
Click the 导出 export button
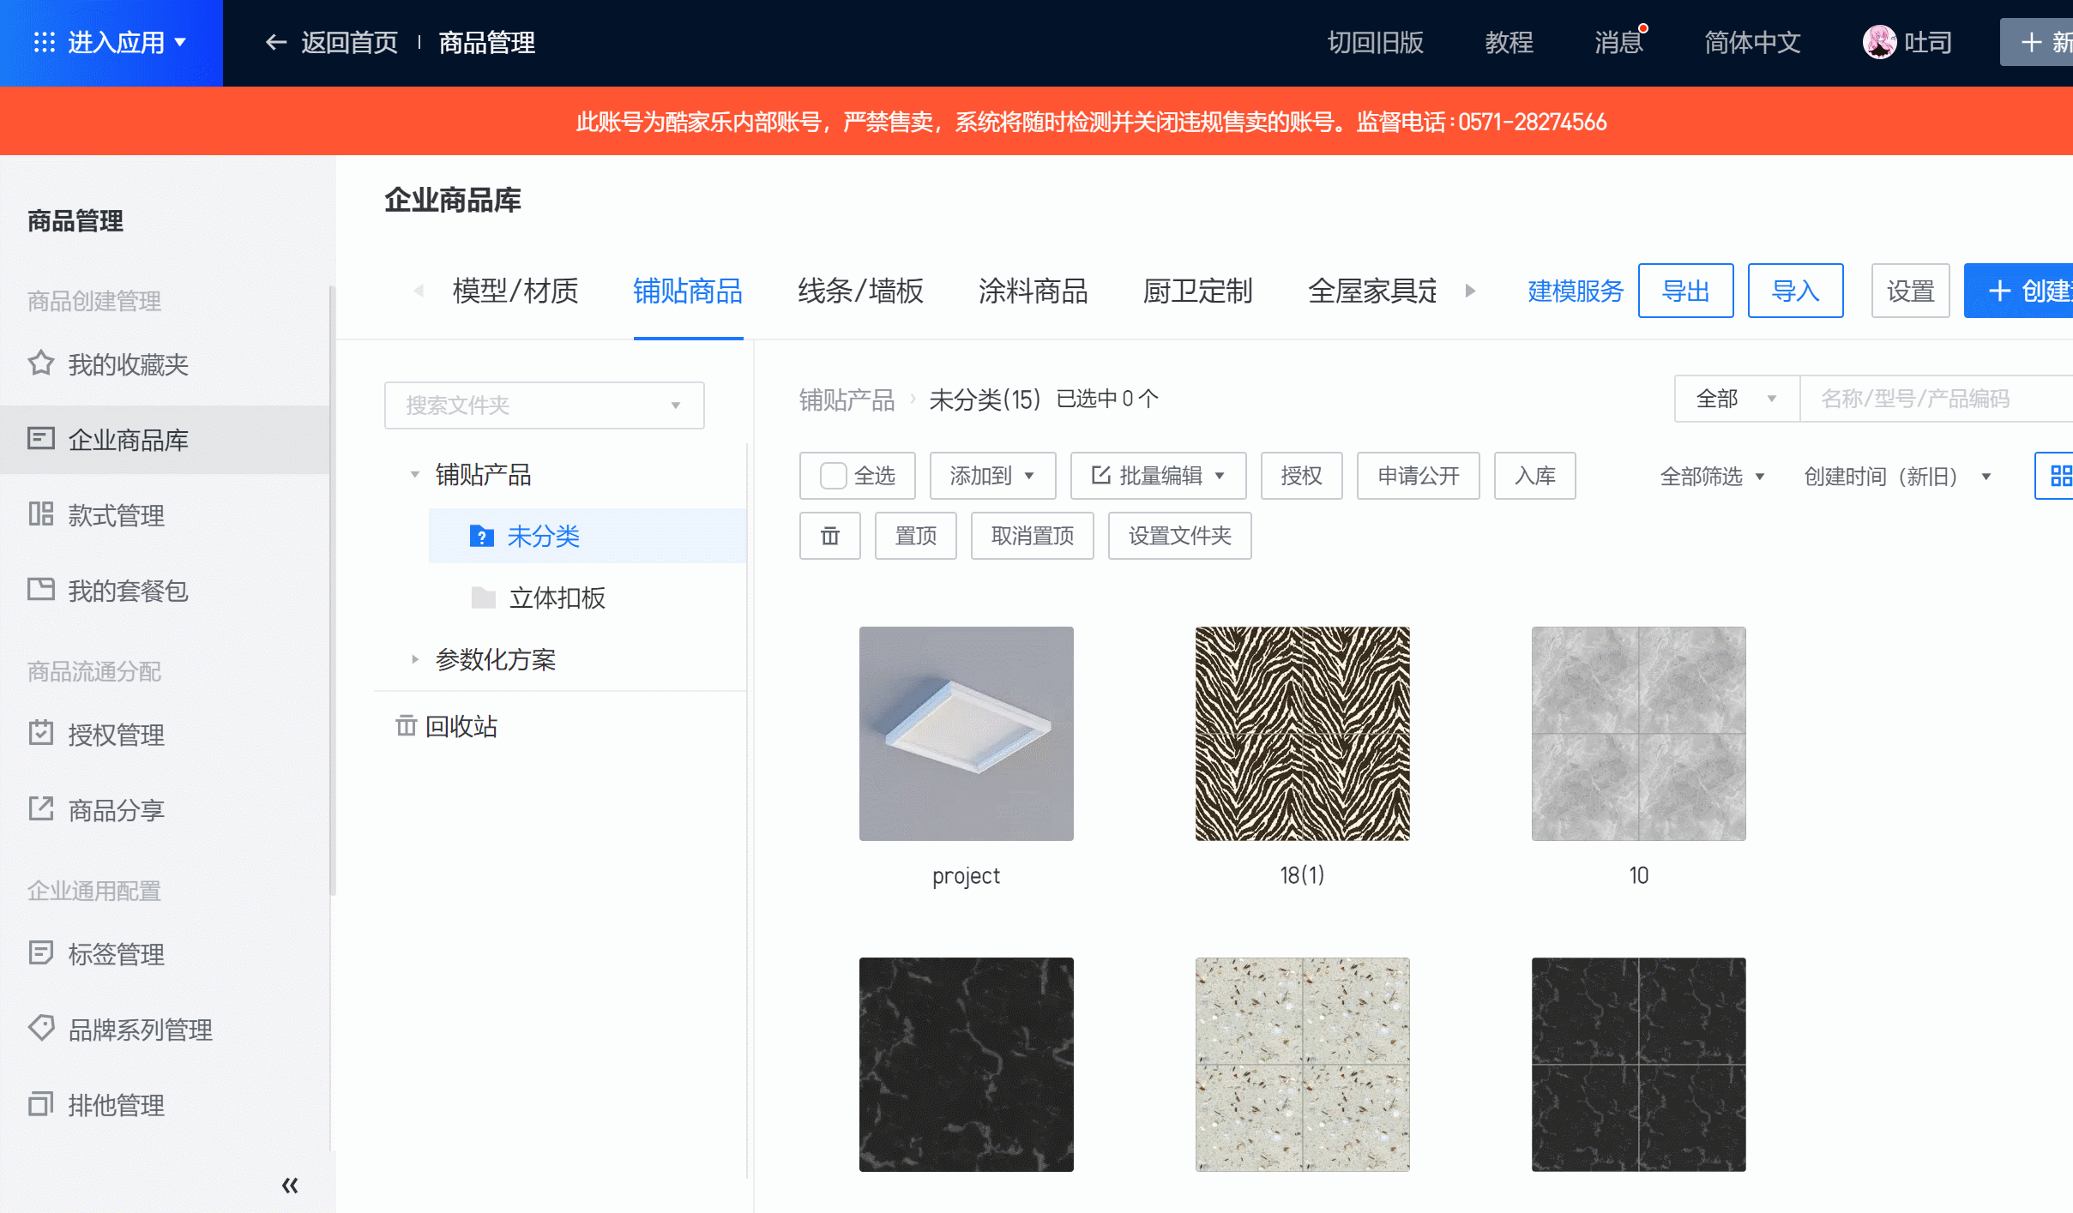pyautogui.click(x=1685, y=291)
